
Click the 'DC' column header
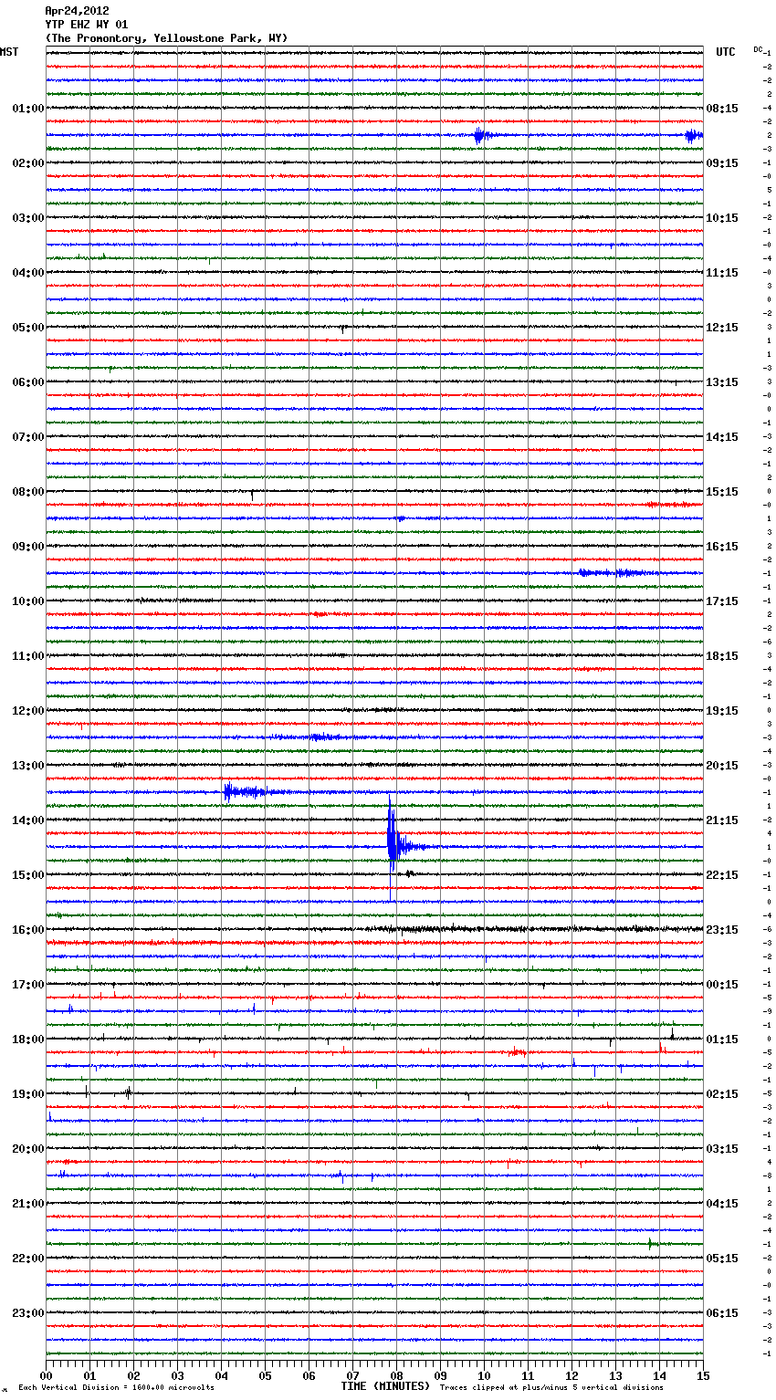coord(758,49)
